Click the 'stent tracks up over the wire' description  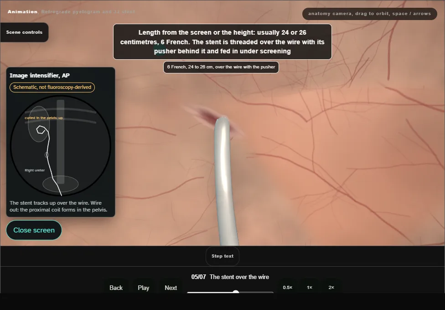click(x=58, y=207)
